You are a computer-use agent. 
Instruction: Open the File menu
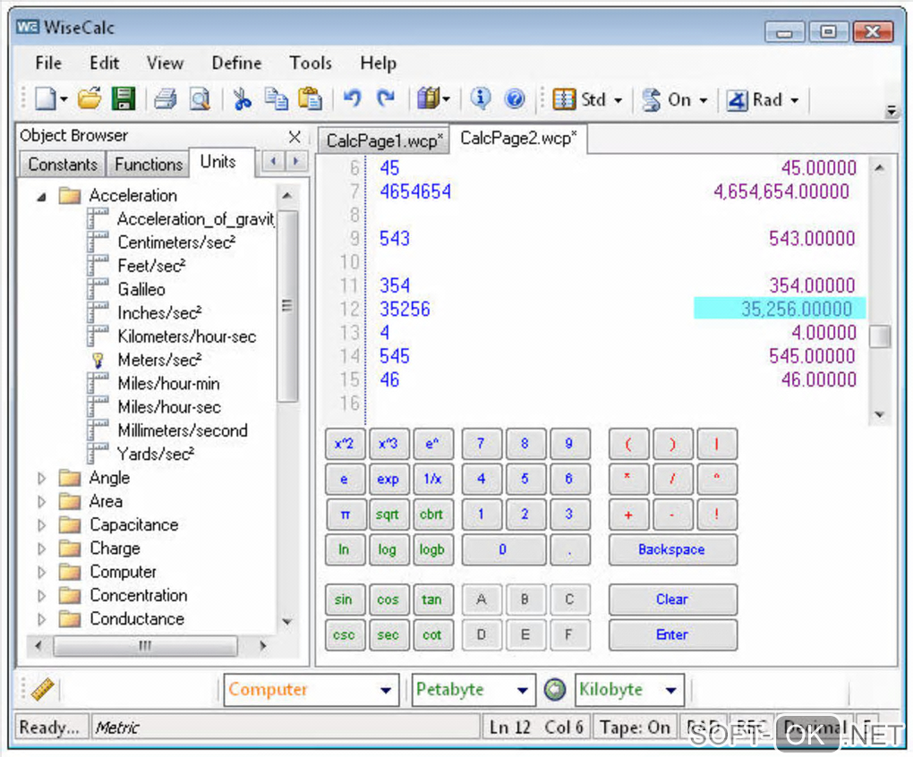[48, 63]
